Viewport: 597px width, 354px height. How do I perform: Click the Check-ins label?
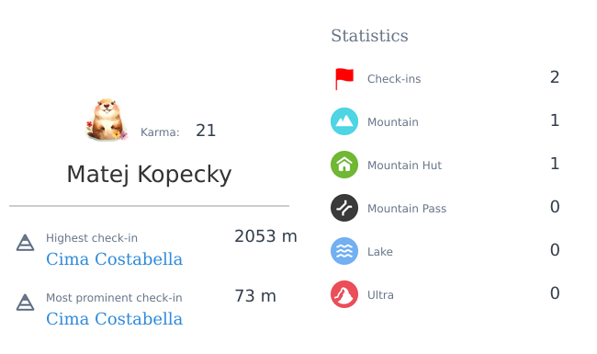coord(394,79)
